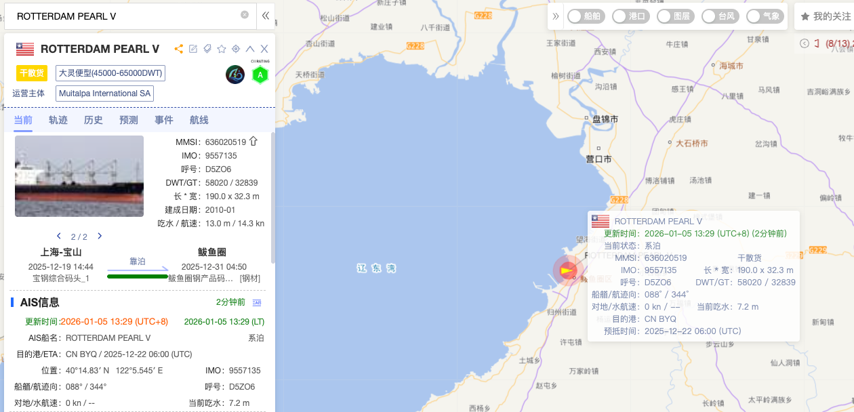Collapse the ship info panel with up chevron
This screenshot has width=854, height=412.
(250, 49)
